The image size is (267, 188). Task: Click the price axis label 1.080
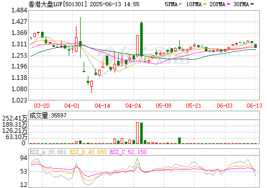click(x=19, y=89)
